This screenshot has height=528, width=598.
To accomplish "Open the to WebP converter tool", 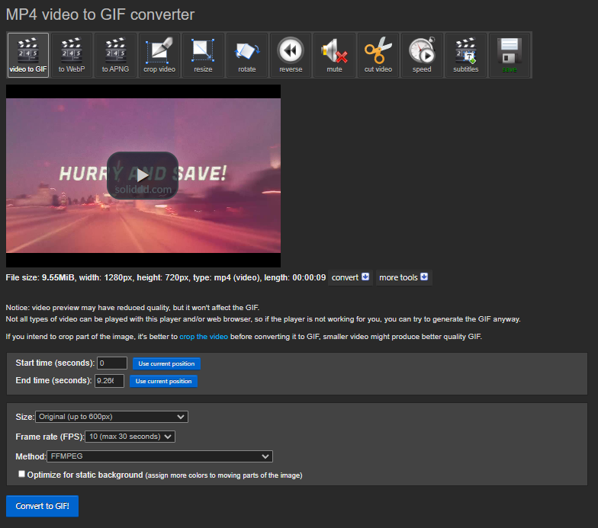I will (72, 55).
